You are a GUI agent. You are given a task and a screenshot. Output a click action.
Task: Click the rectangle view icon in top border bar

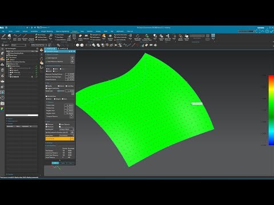point(88,45)
